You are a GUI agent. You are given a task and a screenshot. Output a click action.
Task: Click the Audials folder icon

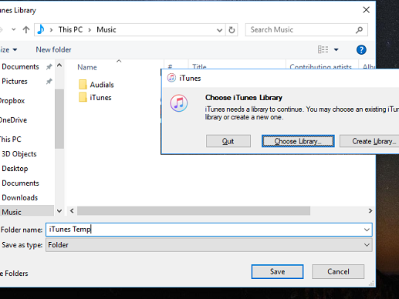click(x=83, y=85)
